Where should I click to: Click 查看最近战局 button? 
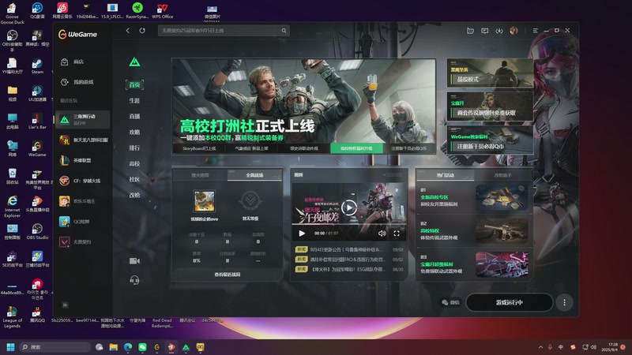click(228, 275)
